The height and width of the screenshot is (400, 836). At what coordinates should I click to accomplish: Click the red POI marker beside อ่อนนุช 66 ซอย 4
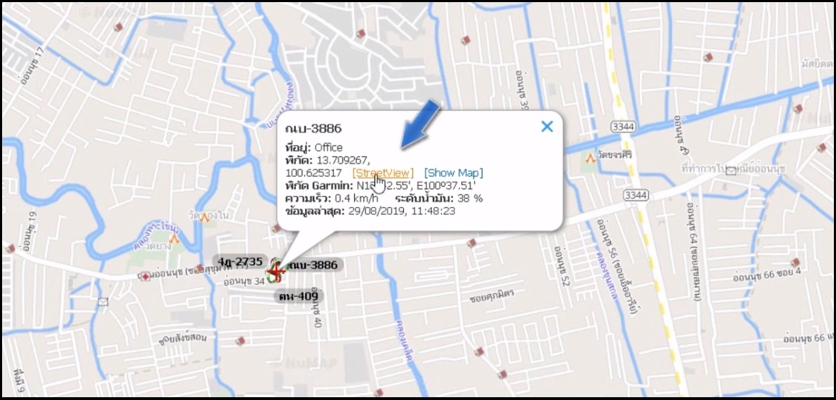pos(795,262)
